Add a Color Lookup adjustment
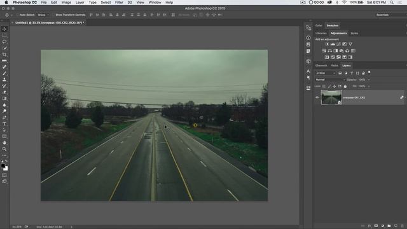Image resolution: width=407 pixels, height=229 pixels. pos(354,51)
